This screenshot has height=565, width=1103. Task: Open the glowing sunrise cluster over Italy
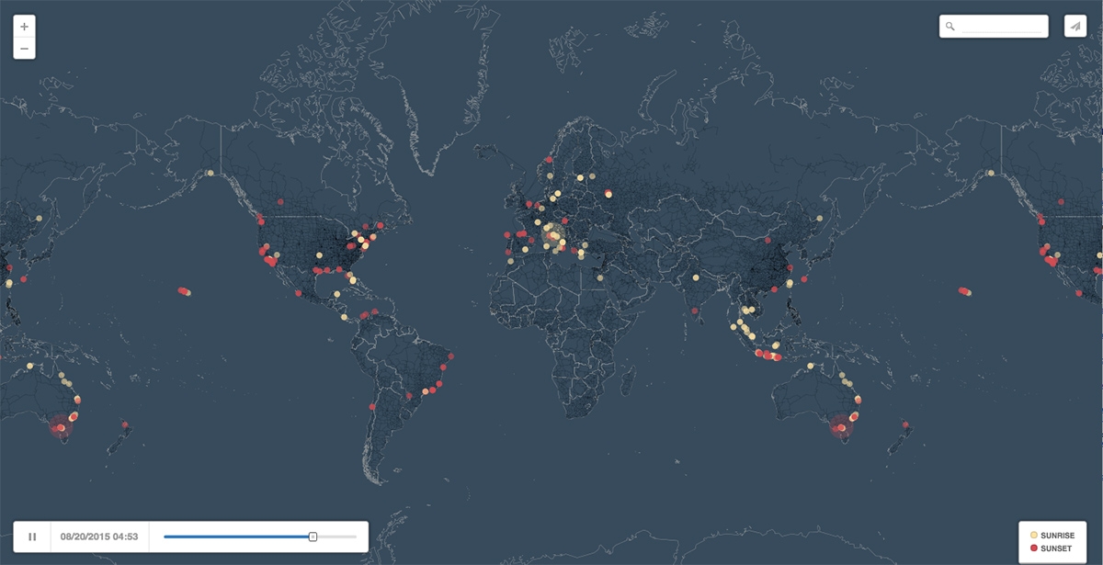553,237
